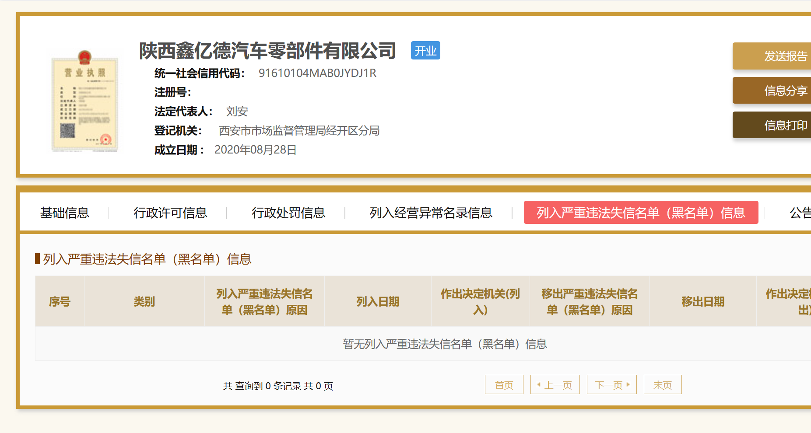Click establishment date 2020年08月28日
The image size is (811, 433).
coord(256,150)
